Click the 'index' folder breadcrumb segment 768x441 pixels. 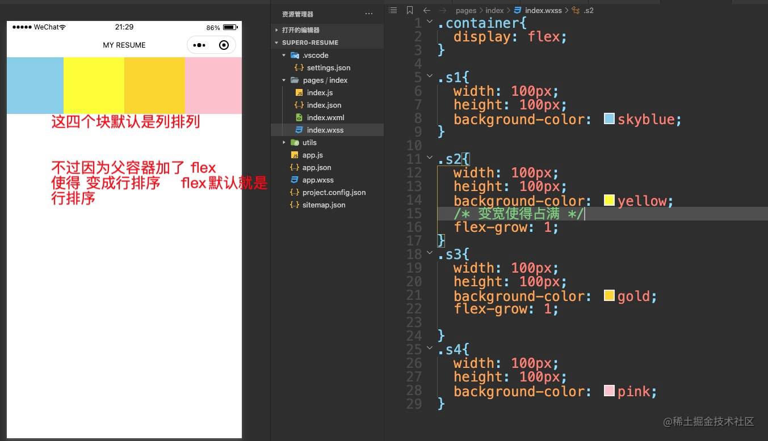coord(494,10)
